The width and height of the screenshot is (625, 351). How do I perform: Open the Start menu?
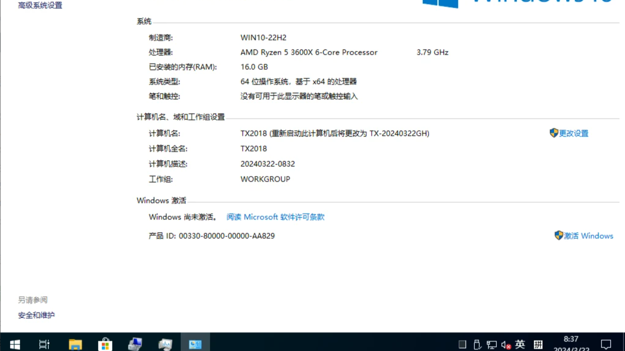[x=14, y=344]
